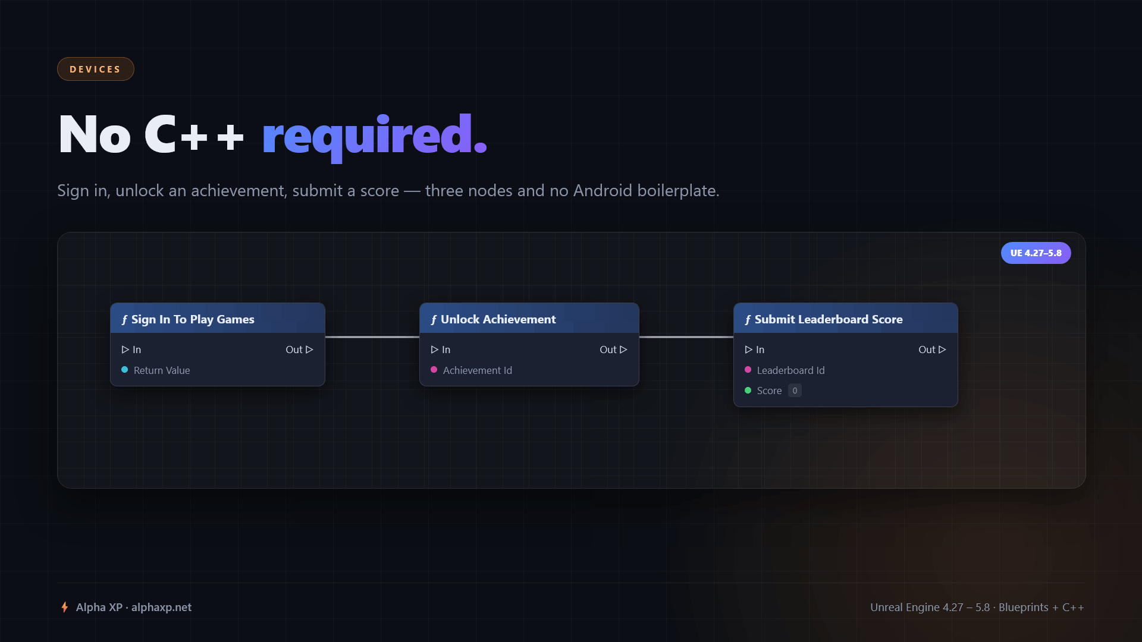Screen dimensions: 1142x642
Task: Click the pink Achievement Id pin
Action: (434, 370)
